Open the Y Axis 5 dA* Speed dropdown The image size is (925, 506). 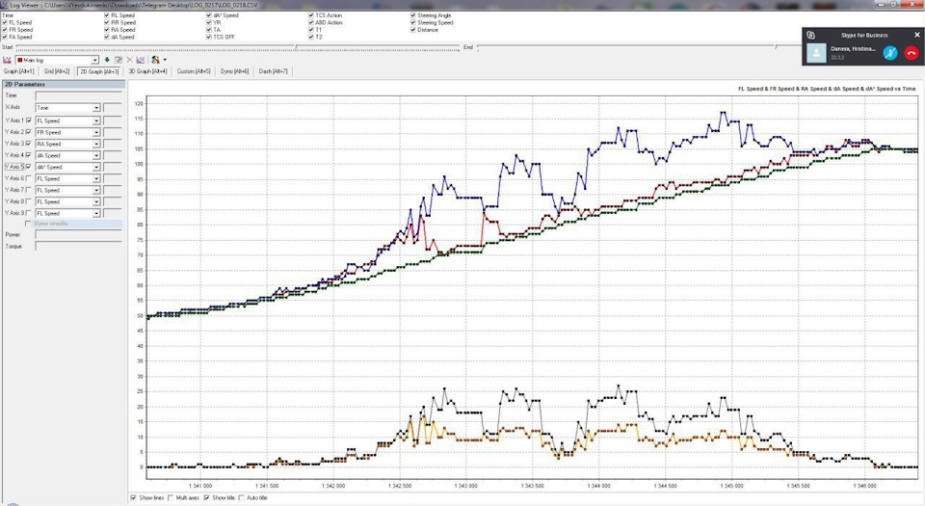pos(96,167)
